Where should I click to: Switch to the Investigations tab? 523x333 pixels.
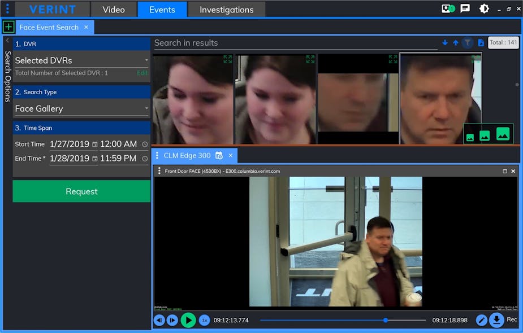pyautogui.click(x=226, y=10)
